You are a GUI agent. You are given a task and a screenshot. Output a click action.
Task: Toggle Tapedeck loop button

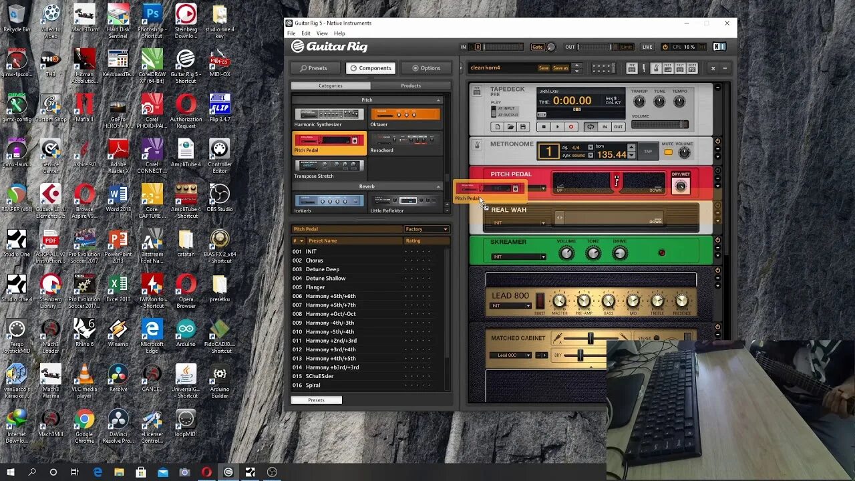point(590,127)
